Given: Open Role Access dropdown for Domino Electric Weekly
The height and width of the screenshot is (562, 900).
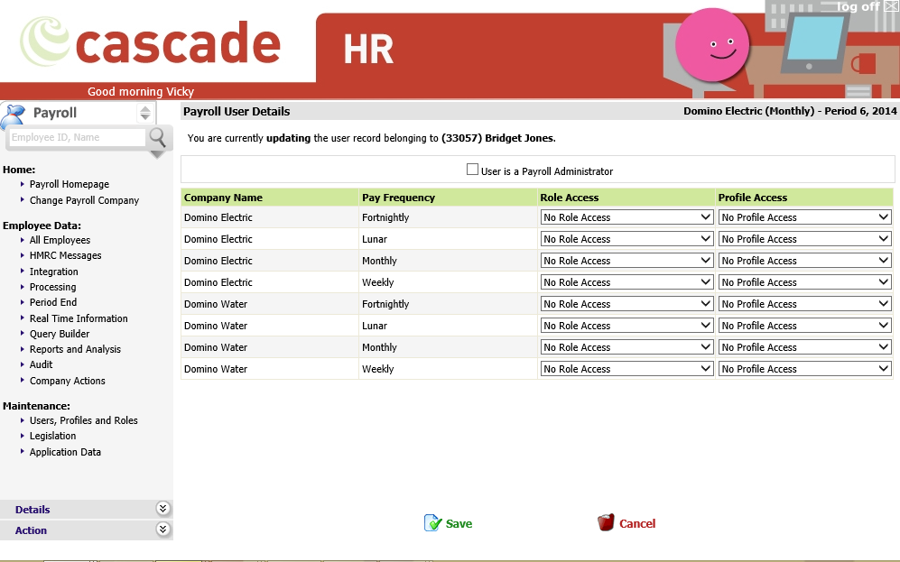Looking at the screenshot, I should tap(626, 282).
